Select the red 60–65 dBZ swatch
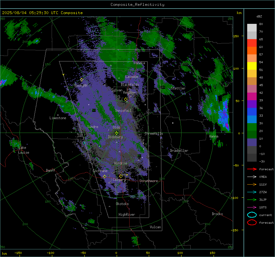The image size is (275, 257). click(252, 43)
